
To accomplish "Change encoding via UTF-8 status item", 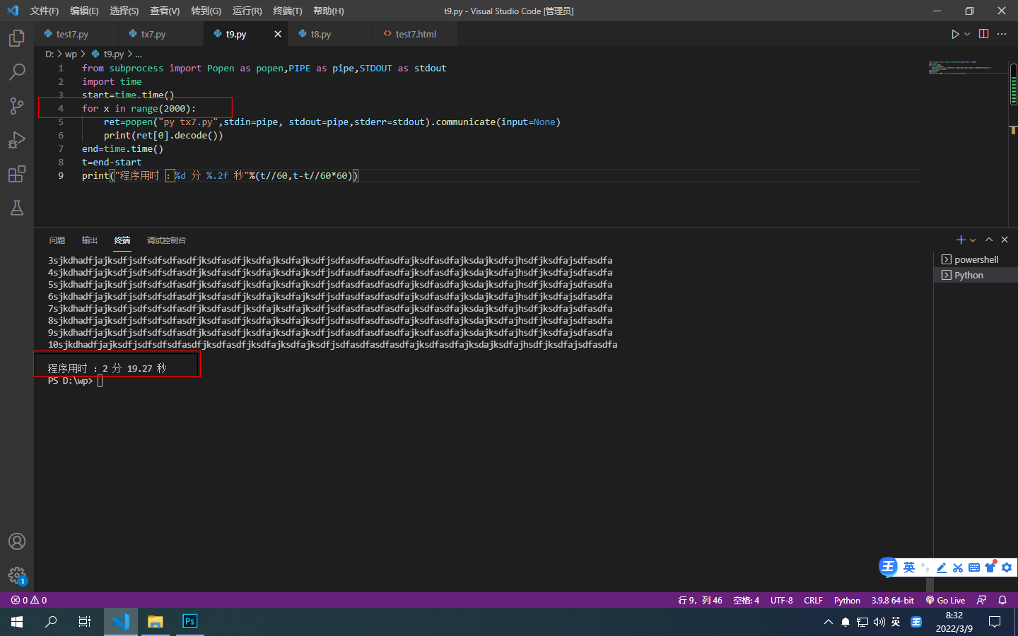I will [x=782, y=600].
